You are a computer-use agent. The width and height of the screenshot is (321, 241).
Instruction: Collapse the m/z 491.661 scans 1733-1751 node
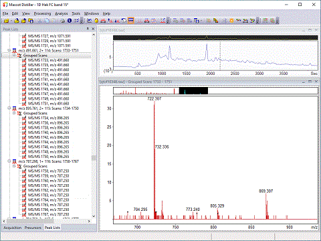point(9,50)
